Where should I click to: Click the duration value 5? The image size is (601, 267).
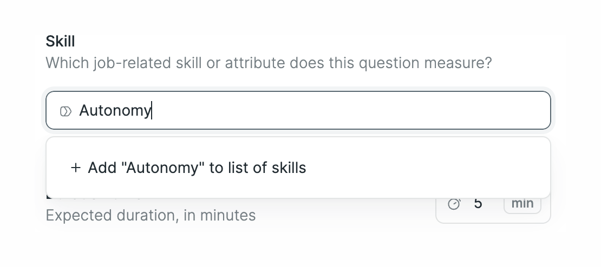tap(478, 204)
